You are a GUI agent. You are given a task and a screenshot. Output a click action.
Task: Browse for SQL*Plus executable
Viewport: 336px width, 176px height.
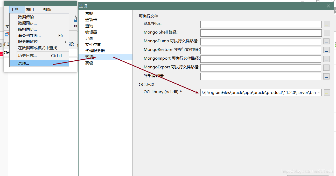(327, 24)
